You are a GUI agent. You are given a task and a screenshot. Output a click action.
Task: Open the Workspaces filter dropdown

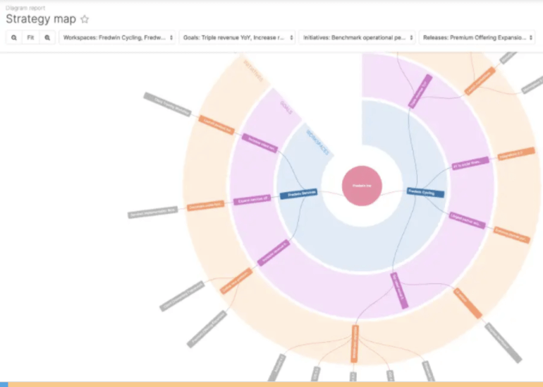click(117, 37)
